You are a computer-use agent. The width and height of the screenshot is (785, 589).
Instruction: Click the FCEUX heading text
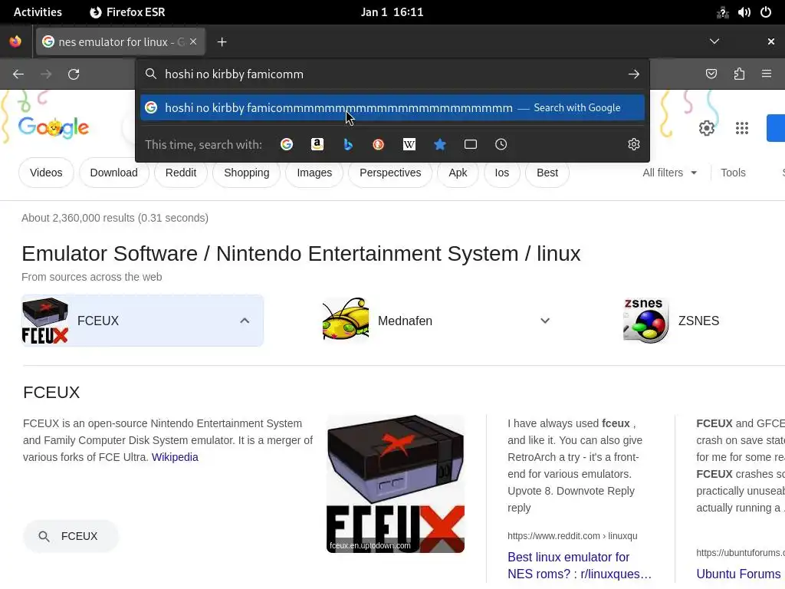click(51, 392)
